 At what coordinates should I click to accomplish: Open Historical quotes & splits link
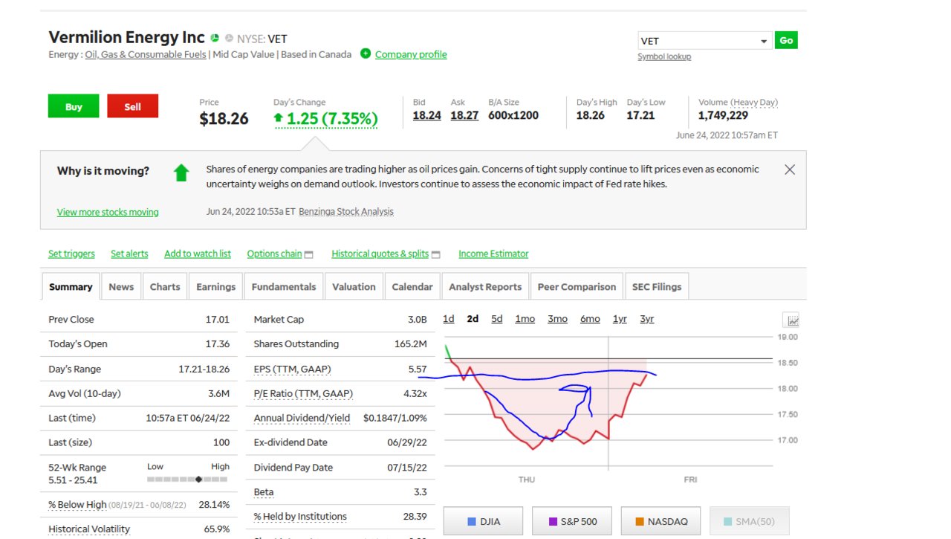pos(380,254)
